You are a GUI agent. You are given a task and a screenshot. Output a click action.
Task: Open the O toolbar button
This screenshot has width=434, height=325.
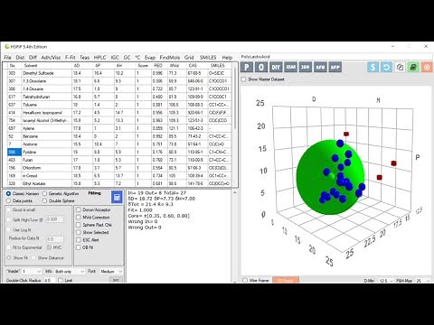261,67
